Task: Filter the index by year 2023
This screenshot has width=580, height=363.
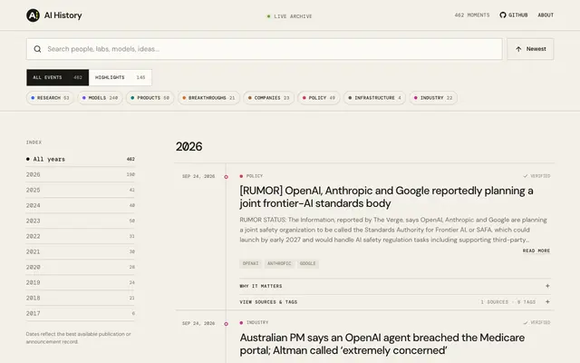Action: point(81,221)
